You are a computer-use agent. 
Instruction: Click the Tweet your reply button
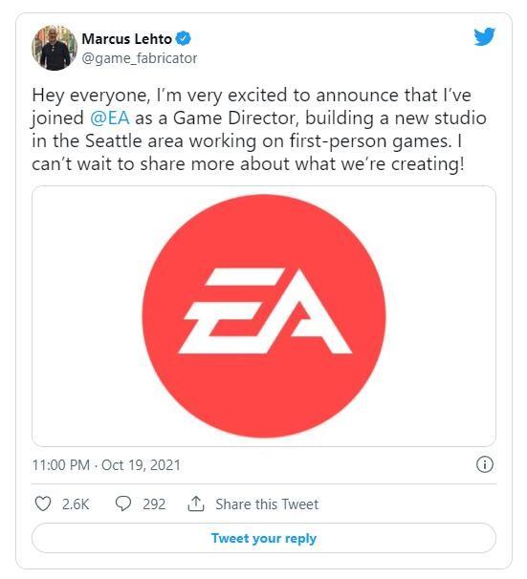click(264, 538)
